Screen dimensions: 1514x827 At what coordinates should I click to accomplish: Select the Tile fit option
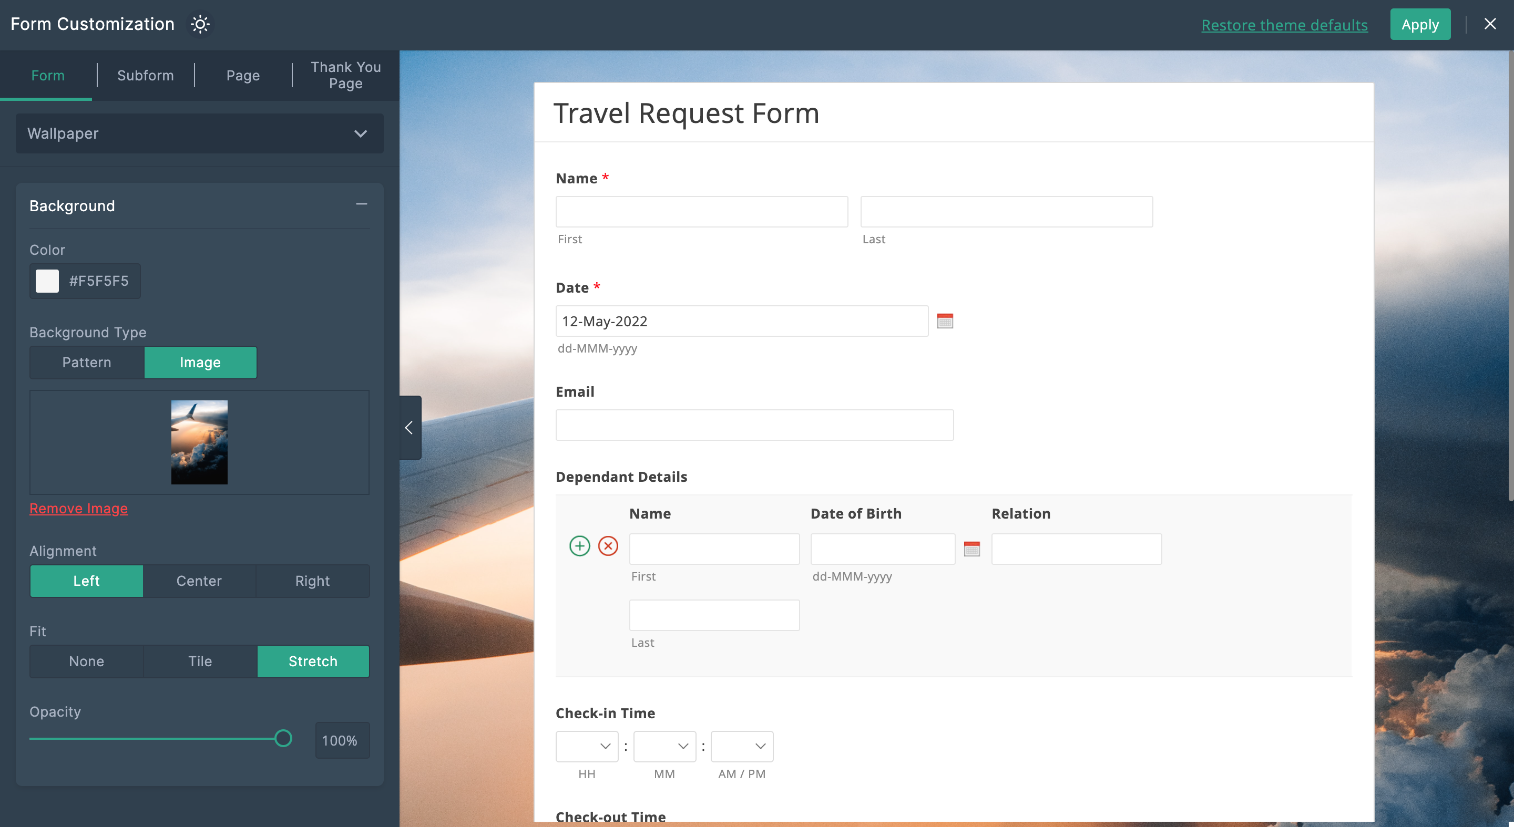200,661
